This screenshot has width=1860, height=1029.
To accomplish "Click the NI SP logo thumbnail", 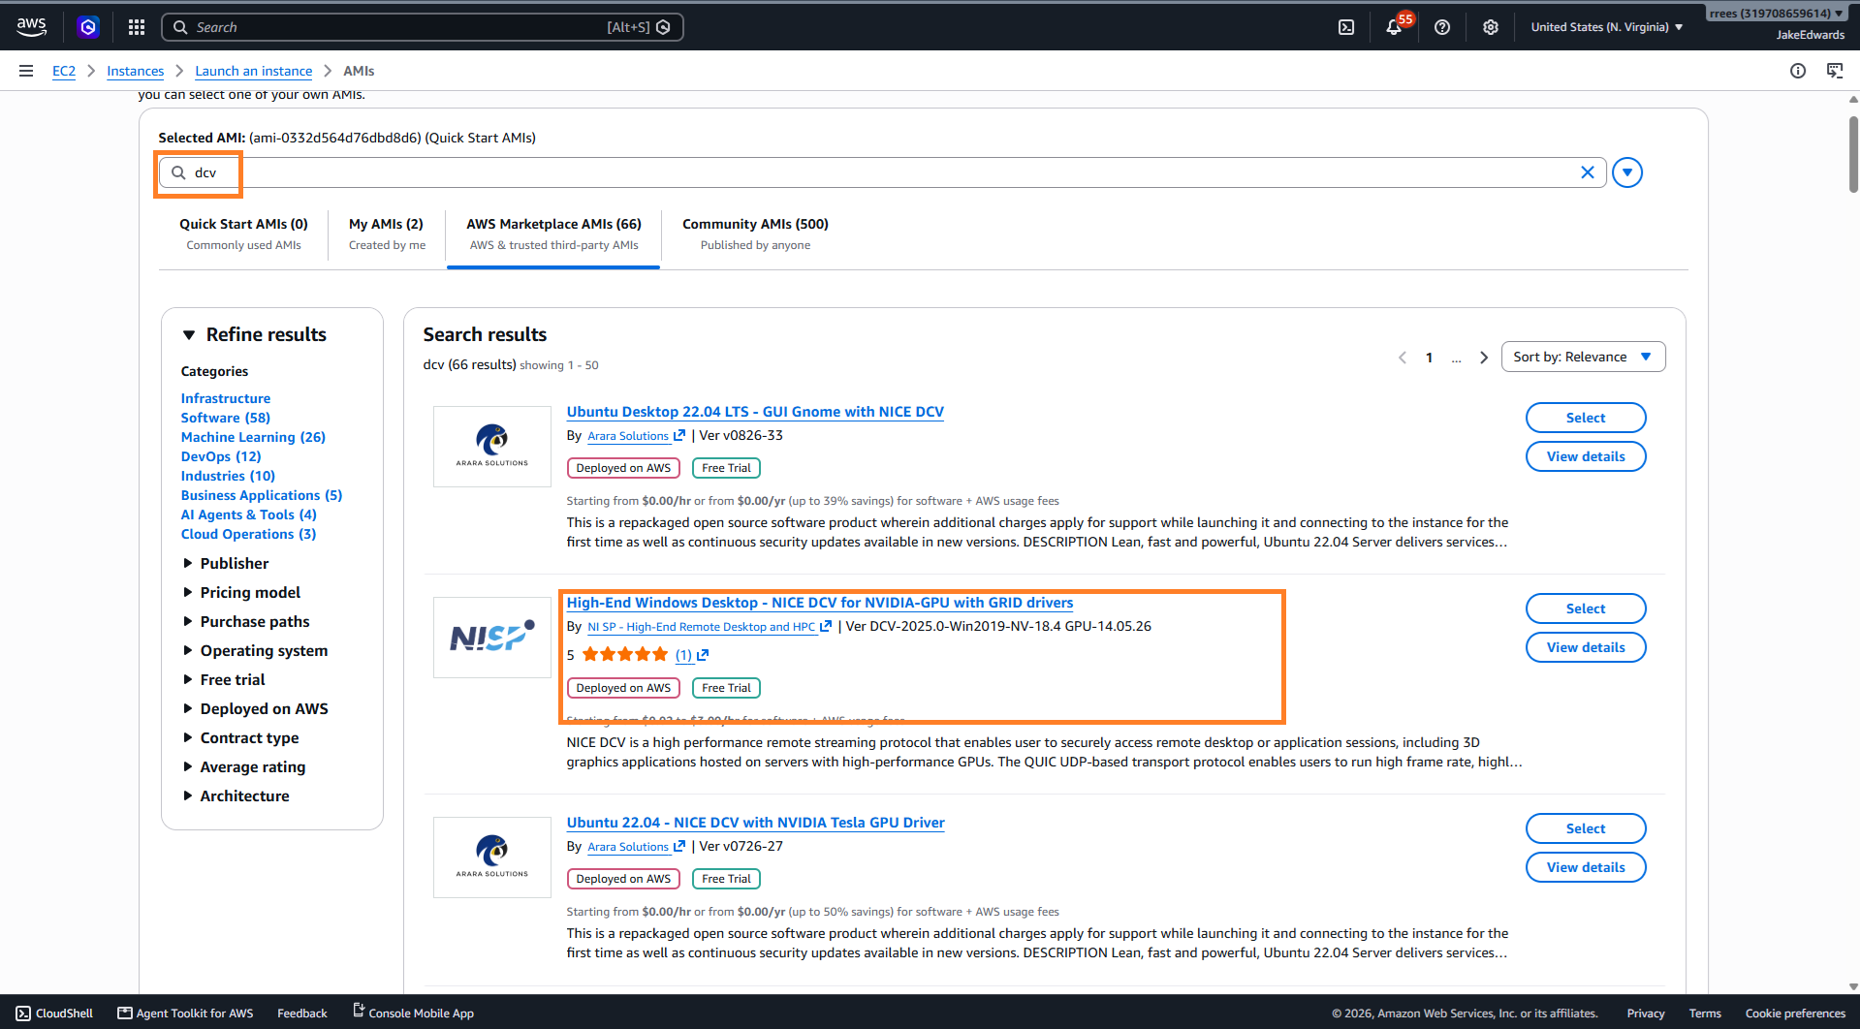I will click(492, 638).
